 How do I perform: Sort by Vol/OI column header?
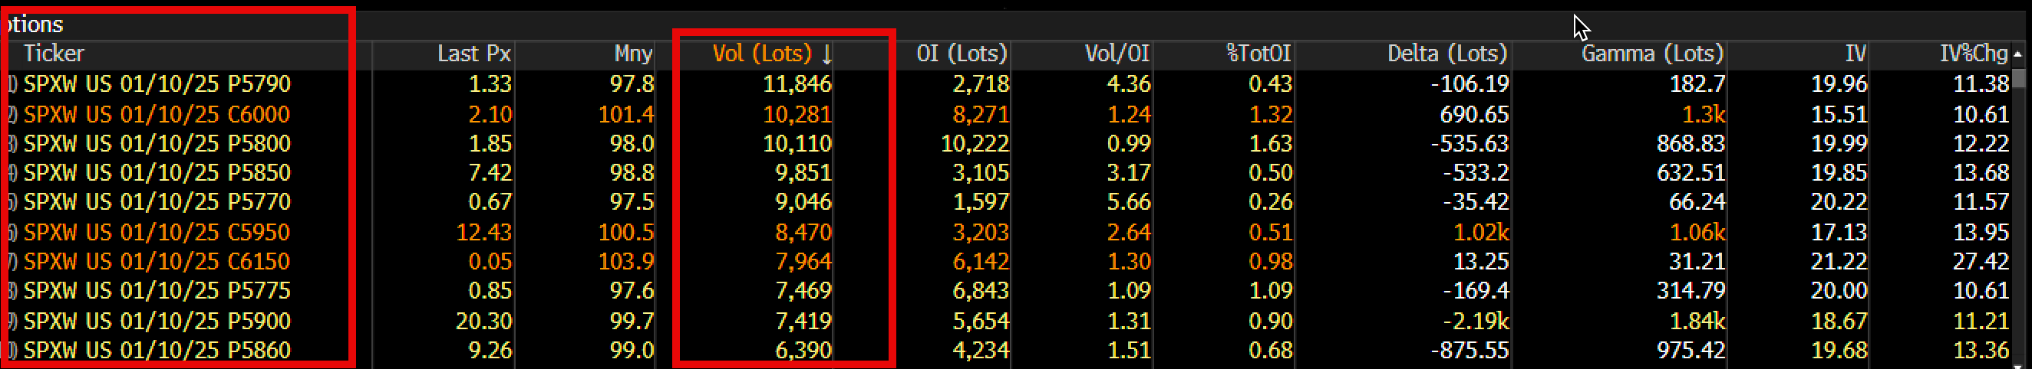1117,54
